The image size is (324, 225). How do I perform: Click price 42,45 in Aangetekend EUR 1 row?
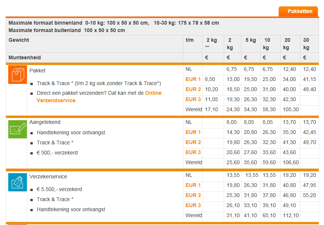(309, 132)
